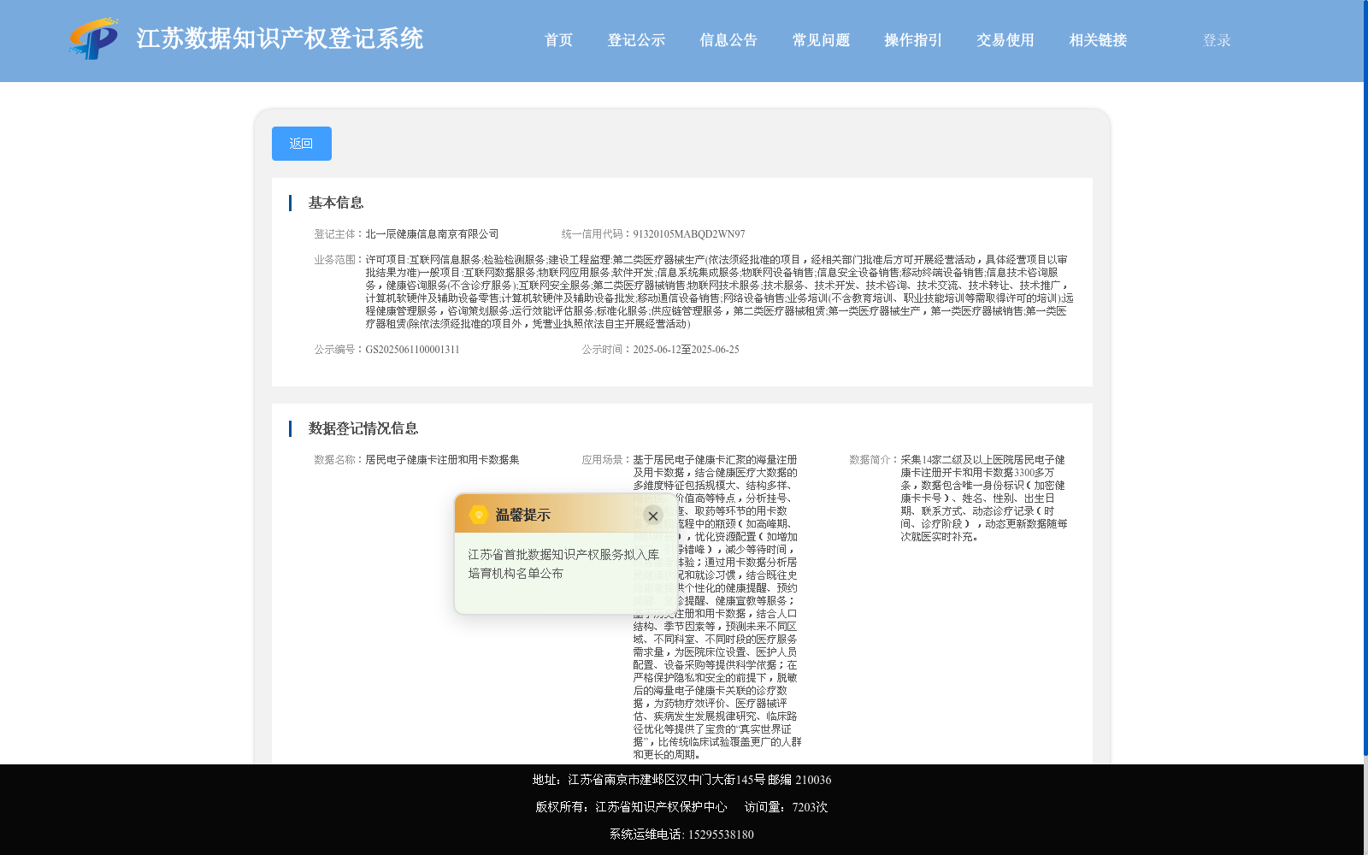Viewport: 1368px width, 855px height.
Task: Click the 登录 login link
Action: tap(1217, 40)
